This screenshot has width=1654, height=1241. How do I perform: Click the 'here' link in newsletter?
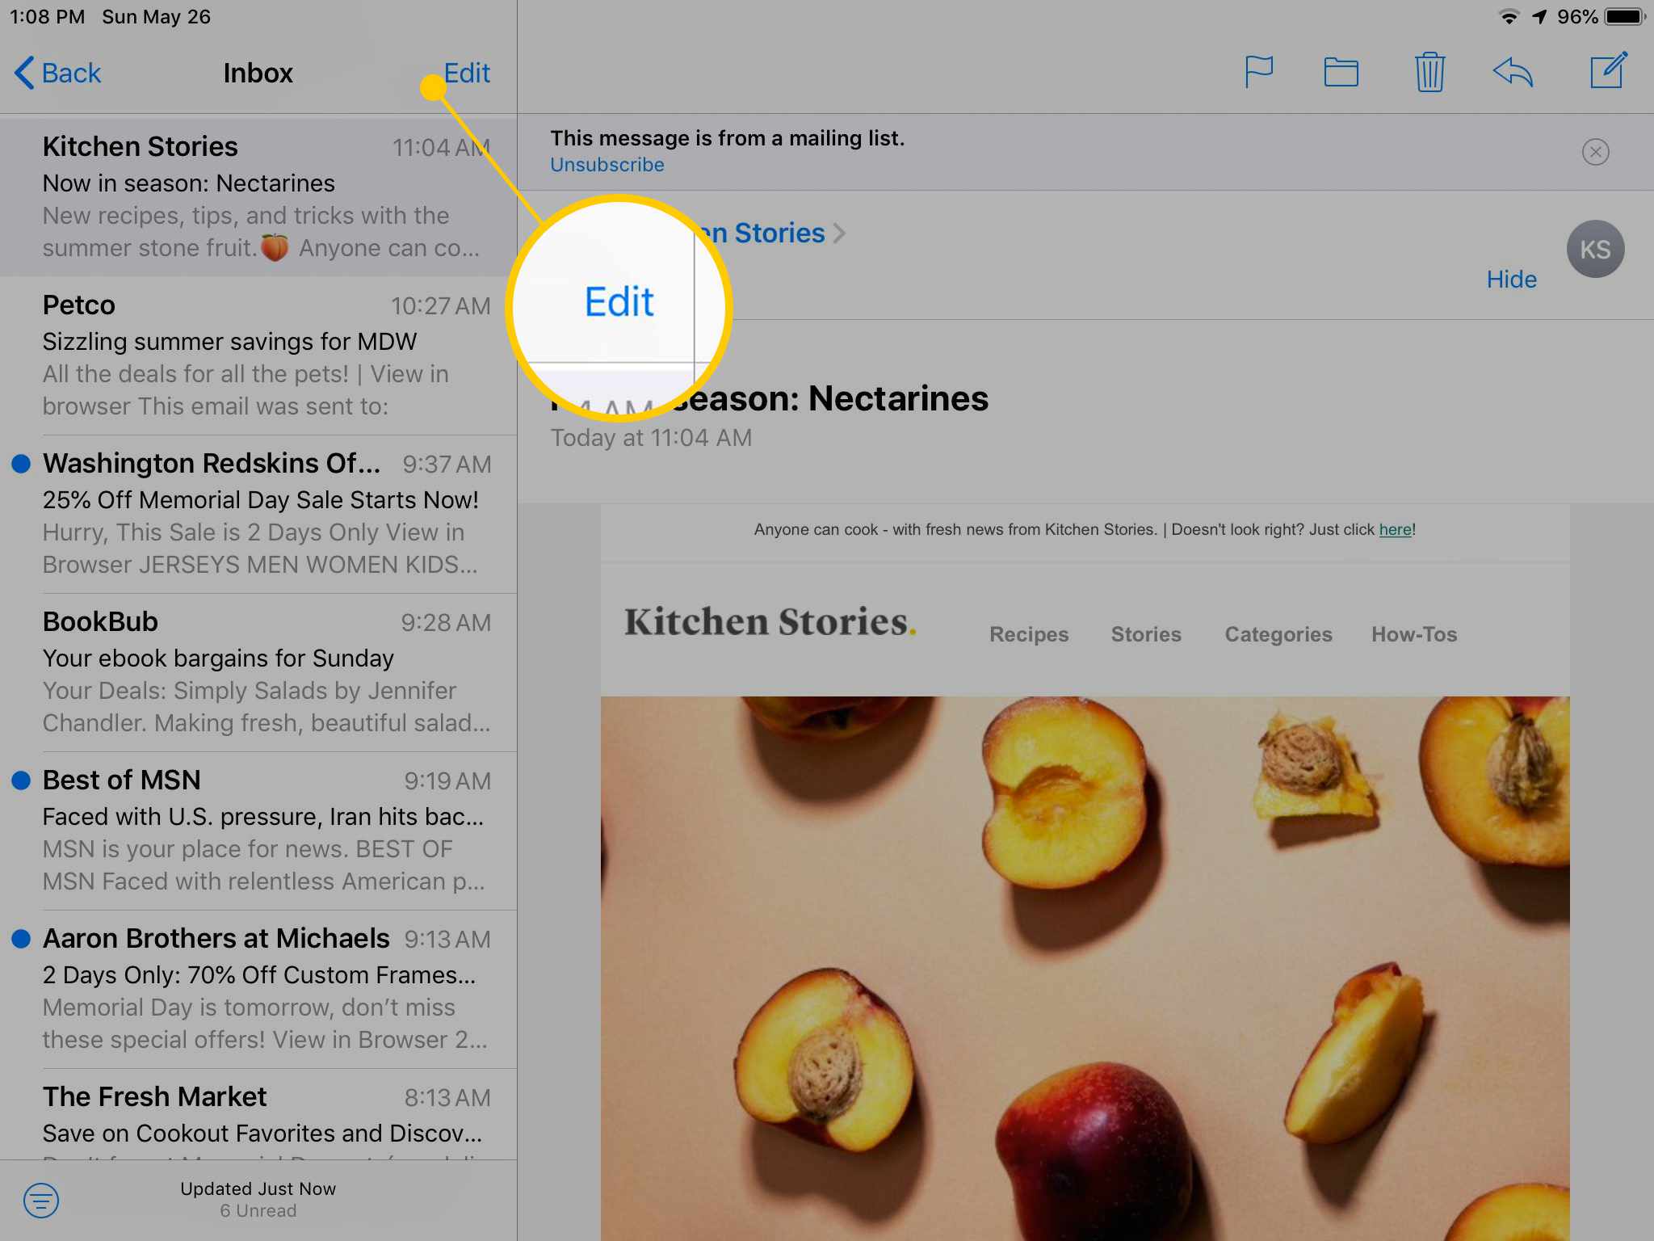pos(1395,530)
